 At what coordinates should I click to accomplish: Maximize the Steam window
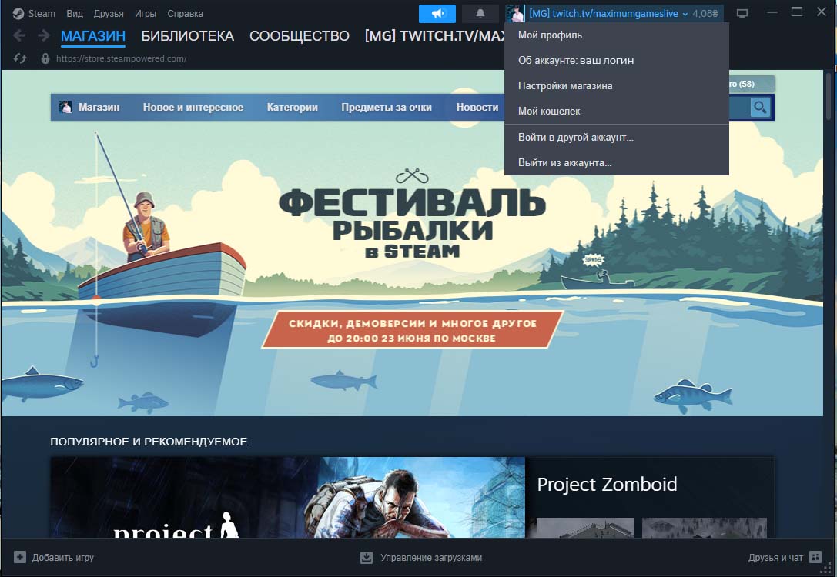click(797, 12)
